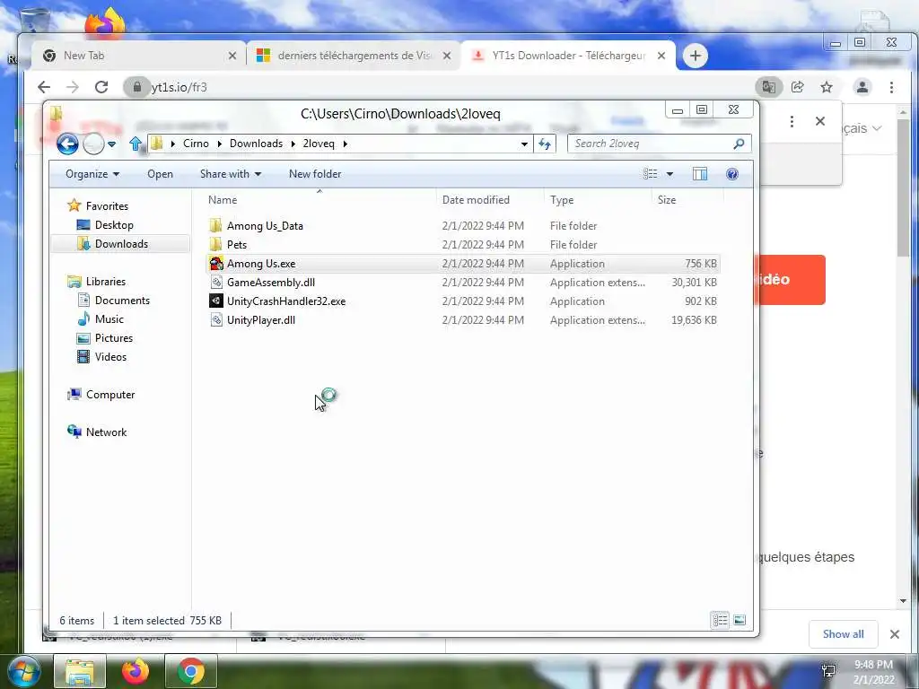919x689 pixels.
Task: Click the Change your view icon
Action: [650, 174]
